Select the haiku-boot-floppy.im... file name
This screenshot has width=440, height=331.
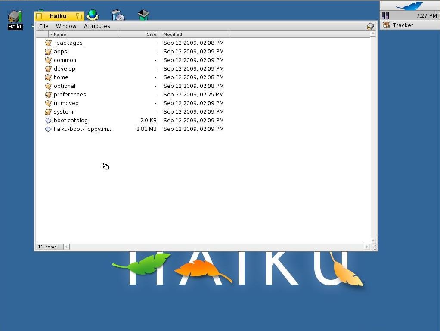(x=83, y=129)
